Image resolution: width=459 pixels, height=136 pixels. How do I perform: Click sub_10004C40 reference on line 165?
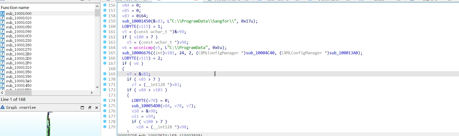click(x=260, y=53)
